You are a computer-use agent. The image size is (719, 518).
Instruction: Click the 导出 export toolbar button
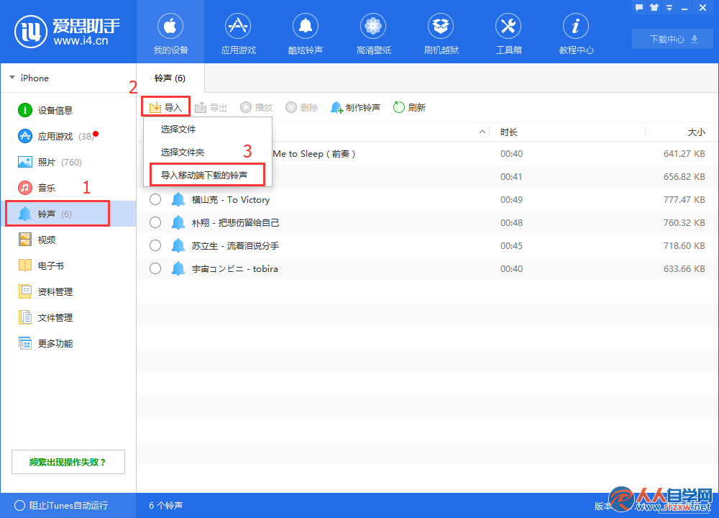(211, 107)
